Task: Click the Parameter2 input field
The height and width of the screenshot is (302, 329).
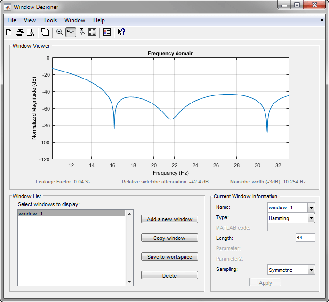Action: tap(305, 258)
